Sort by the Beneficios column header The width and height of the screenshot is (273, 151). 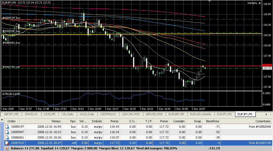click(x=211, y=121)
